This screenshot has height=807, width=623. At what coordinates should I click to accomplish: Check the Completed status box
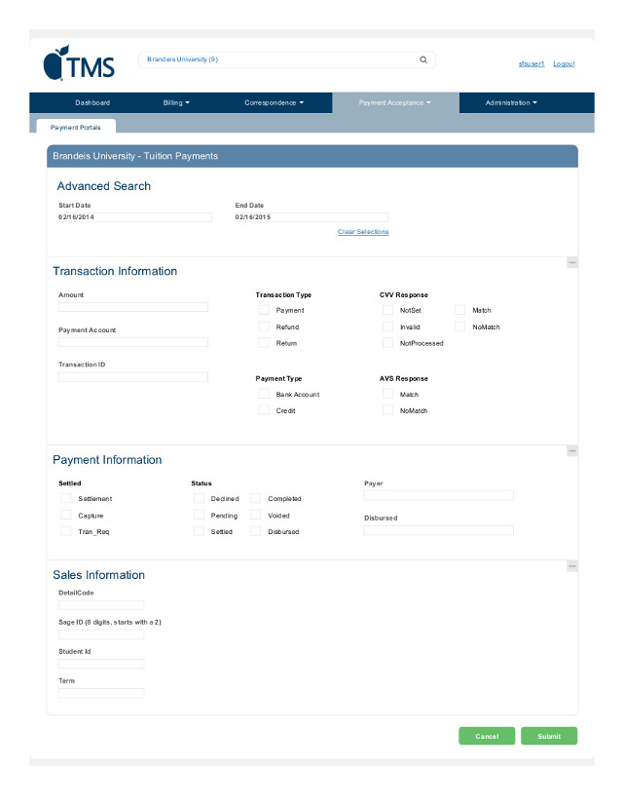click(x=255, y=498)
